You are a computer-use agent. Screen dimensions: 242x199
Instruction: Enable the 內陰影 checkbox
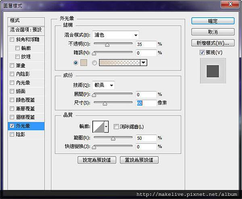point(12,74)
